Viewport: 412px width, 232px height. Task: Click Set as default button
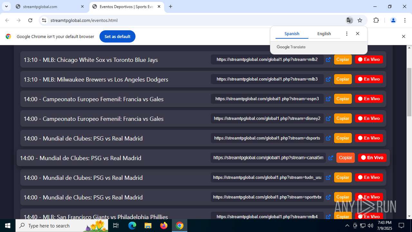click(117, 36)
